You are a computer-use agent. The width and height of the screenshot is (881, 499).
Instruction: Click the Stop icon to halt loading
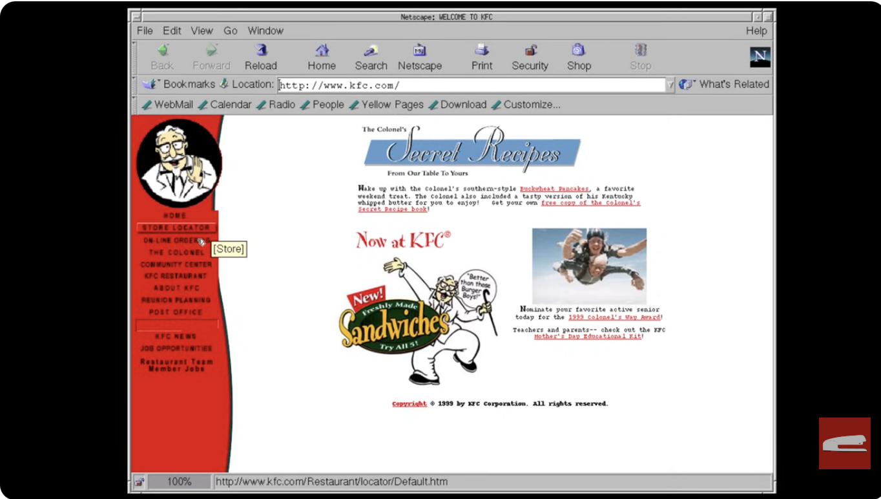[x=639, y=56]
